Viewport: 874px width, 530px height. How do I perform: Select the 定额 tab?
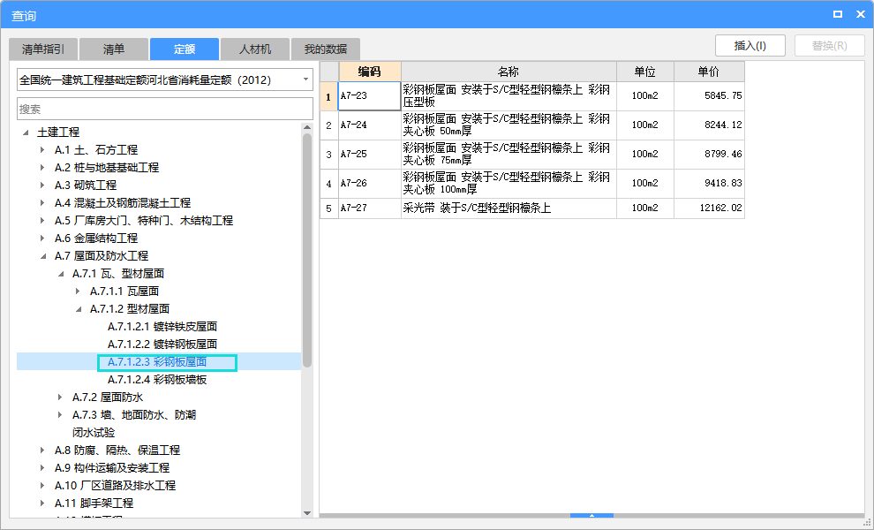(185, 49)
